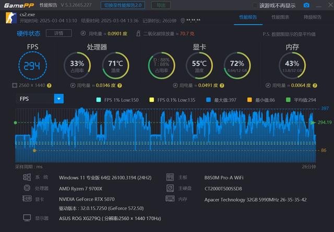The height and width of the screenshot is (232, 334).
Task: Click the 26分钟 label under the chart
Action: tap(309, 167)
